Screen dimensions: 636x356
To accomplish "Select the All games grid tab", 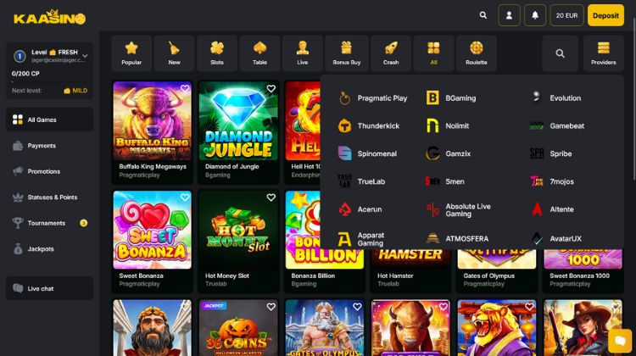I will pyautogui.click(x=433, y=53).
